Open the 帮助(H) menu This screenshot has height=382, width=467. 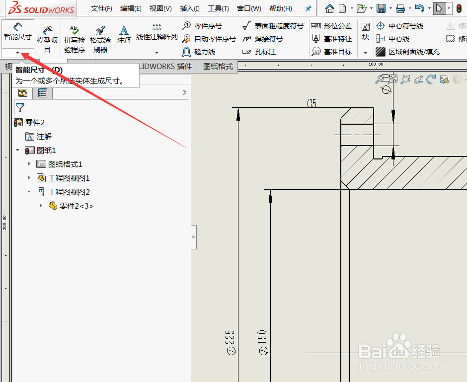click(281, 8)
